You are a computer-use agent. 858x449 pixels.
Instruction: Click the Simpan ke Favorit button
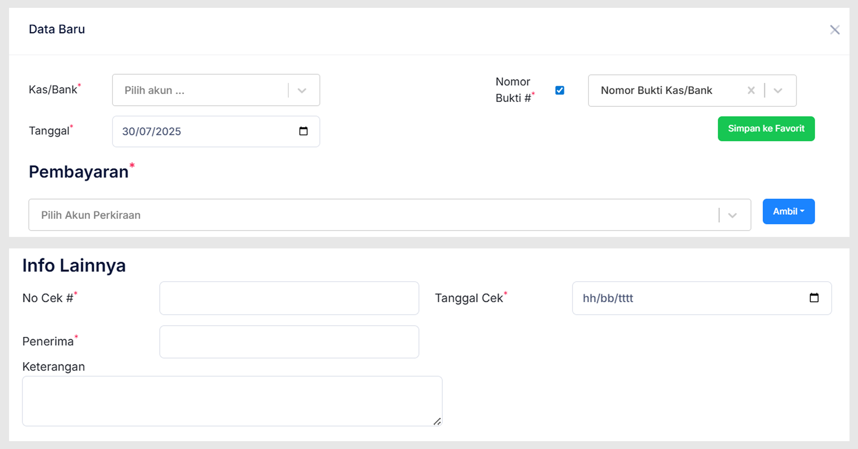point(766,129)
